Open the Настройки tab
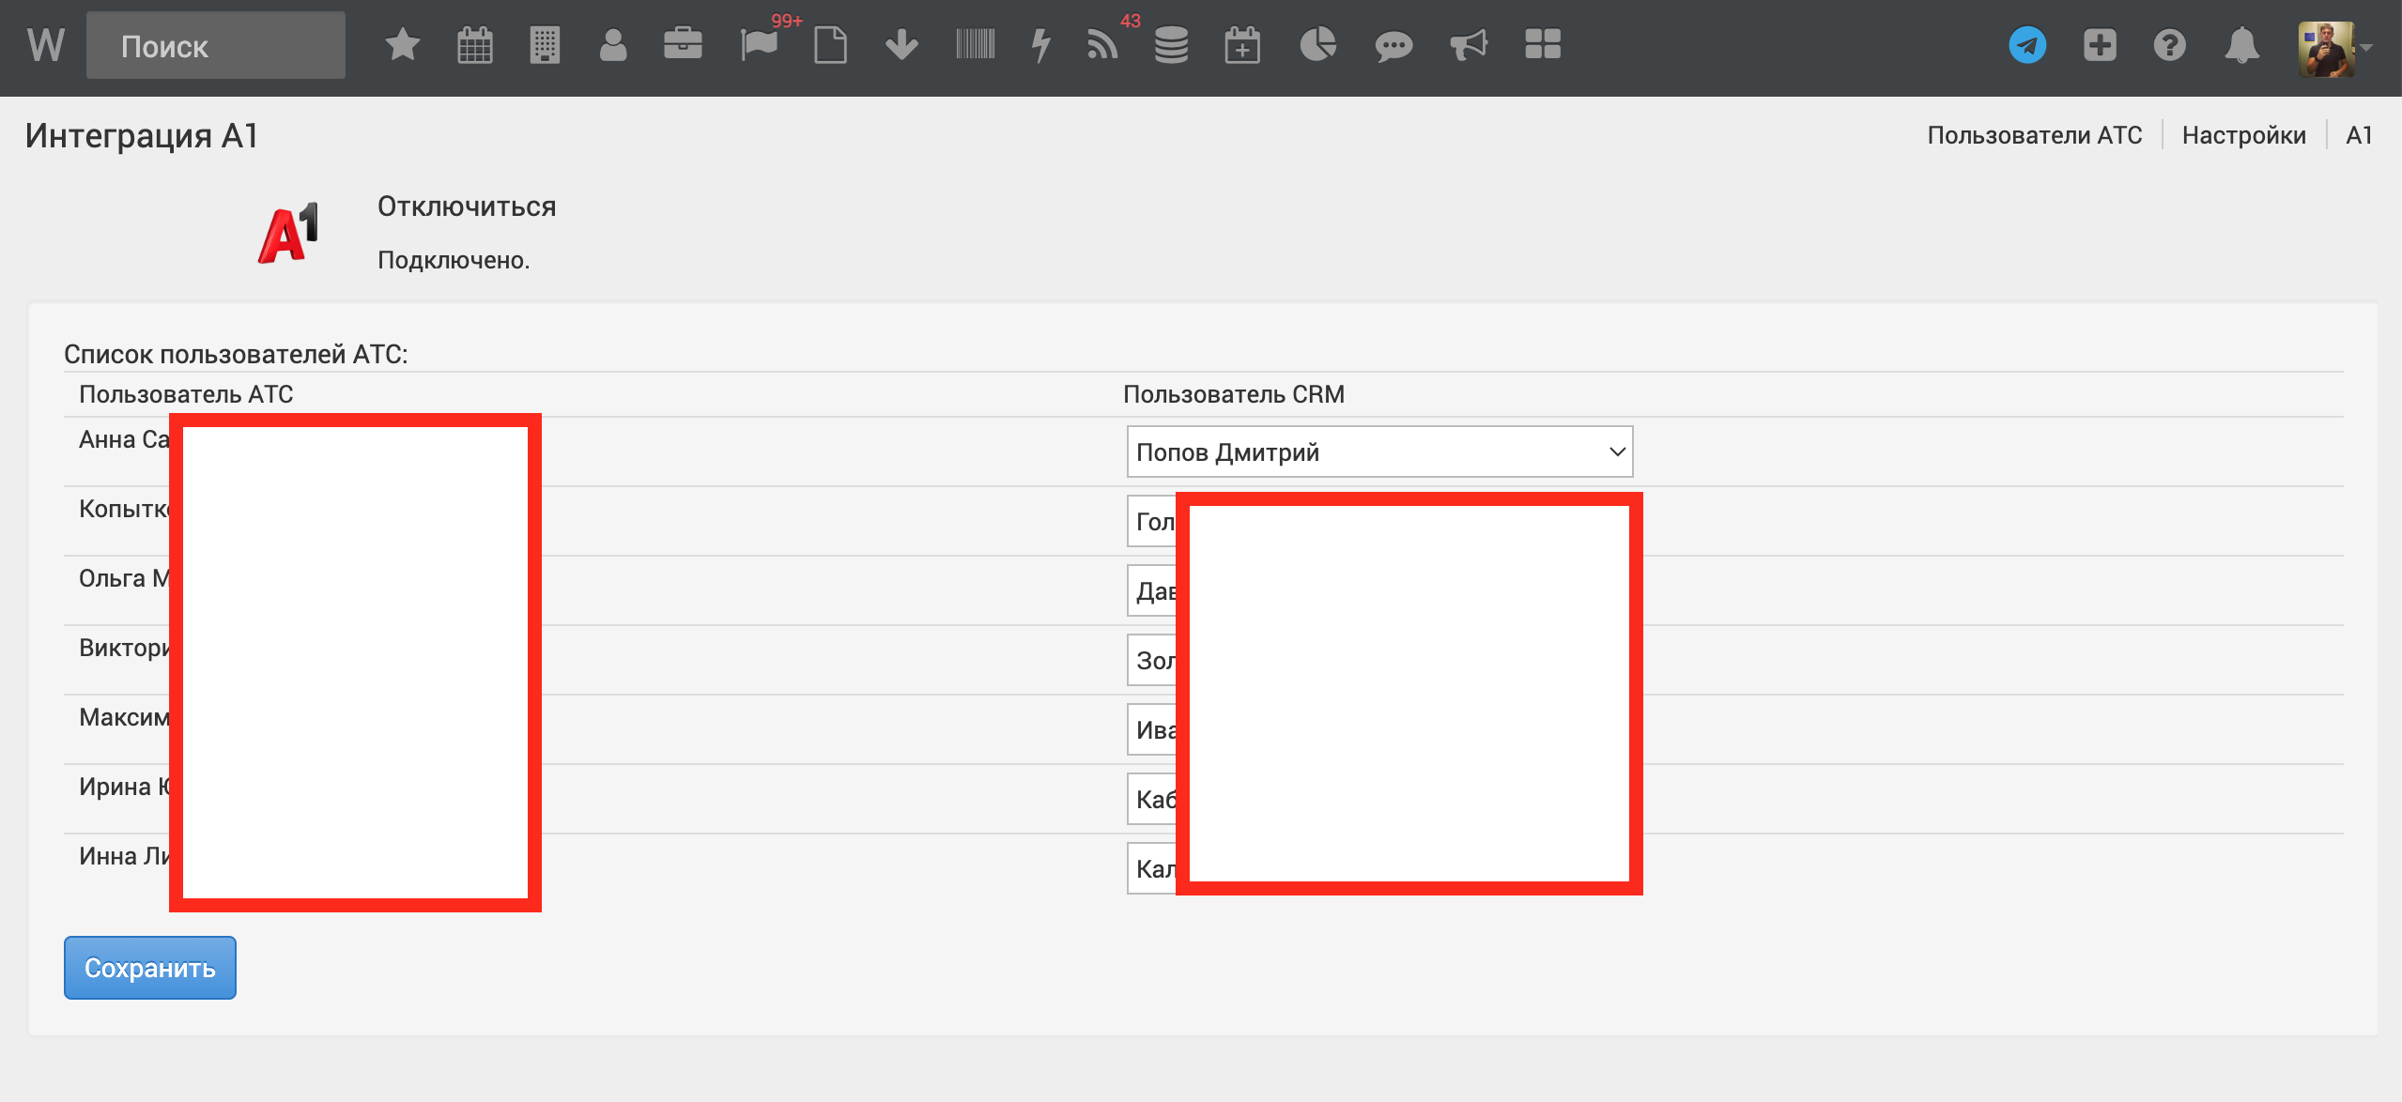The width and height of the screenshot is (2402, 1102). (2243, 135)
